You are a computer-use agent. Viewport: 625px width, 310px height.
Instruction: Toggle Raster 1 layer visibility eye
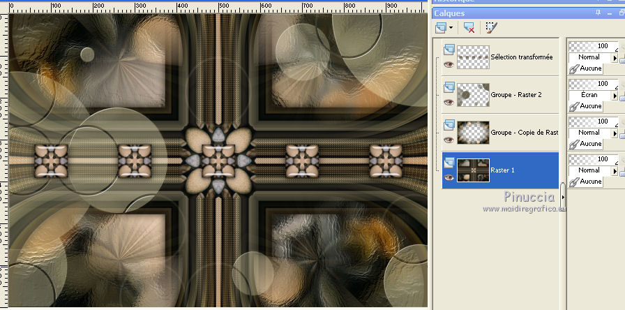449,177
